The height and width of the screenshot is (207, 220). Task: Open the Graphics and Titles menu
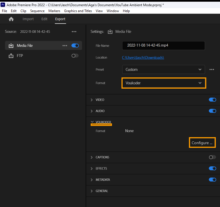pyautogui.click(x=78, y=11)
